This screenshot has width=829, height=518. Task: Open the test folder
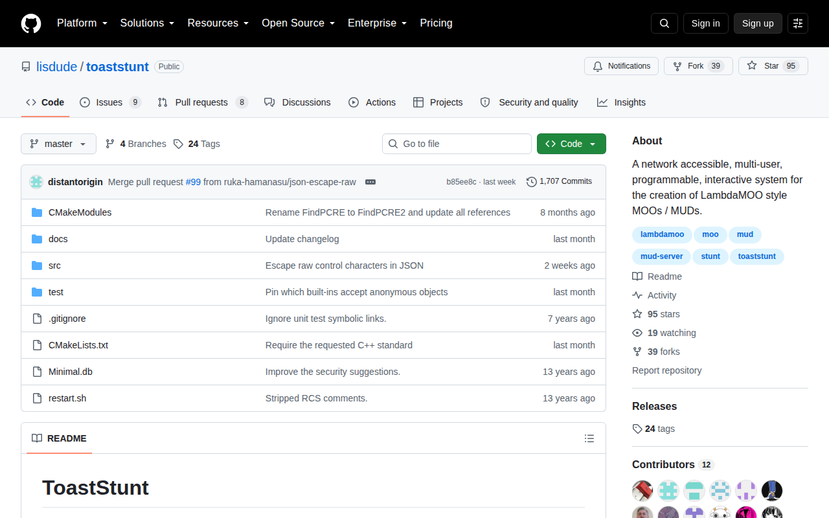pos(56,292)
